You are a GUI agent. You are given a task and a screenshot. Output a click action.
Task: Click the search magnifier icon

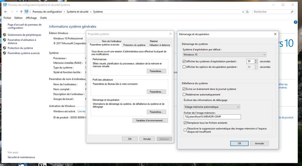pyautogui.click(x=292, y=12)
